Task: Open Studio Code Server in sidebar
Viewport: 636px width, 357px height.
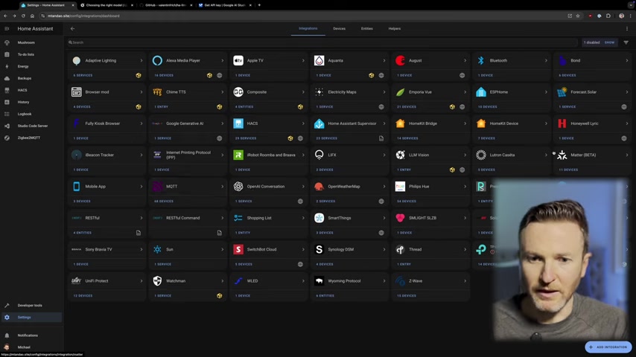Action: pos(31,126)
